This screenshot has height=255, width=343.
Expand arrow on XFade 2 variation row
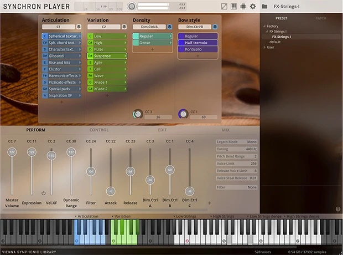coord(126,89)
